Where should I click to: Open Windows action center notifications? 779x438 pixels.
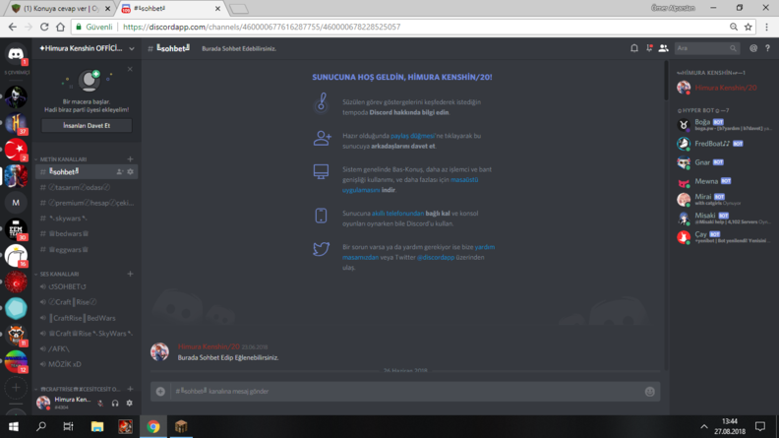pyautogui.click(x=760, y=426)
